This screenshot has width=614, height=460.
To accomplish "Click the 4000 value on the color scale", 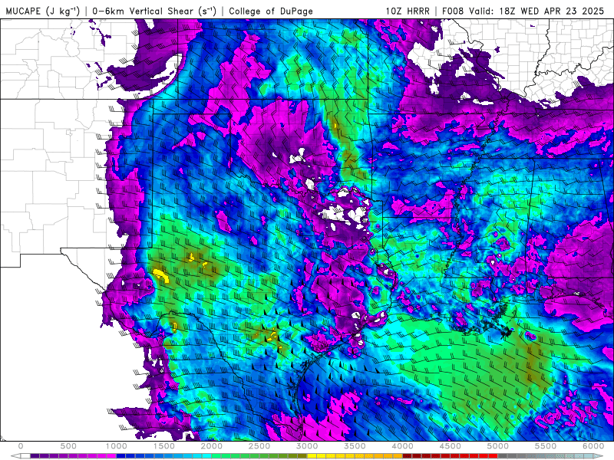I will 402,446.
